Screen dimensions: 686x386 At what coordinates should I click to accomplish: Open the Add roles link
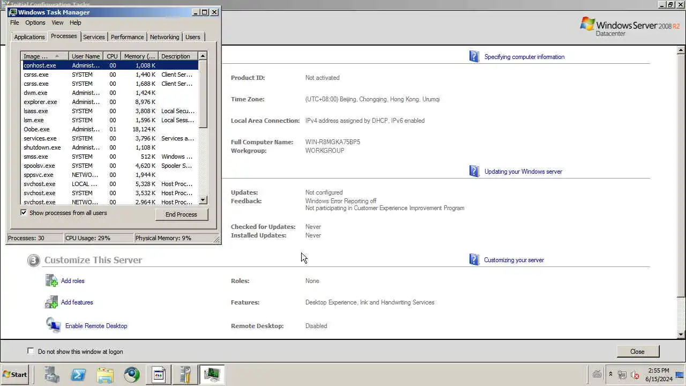73,281
